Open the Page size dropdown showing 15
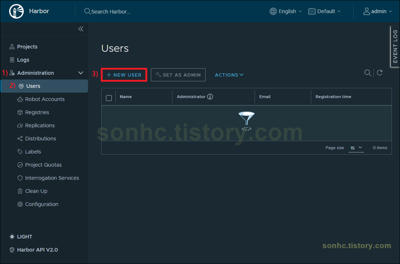This screenshot has height=264, width=400. pos(356,148)
